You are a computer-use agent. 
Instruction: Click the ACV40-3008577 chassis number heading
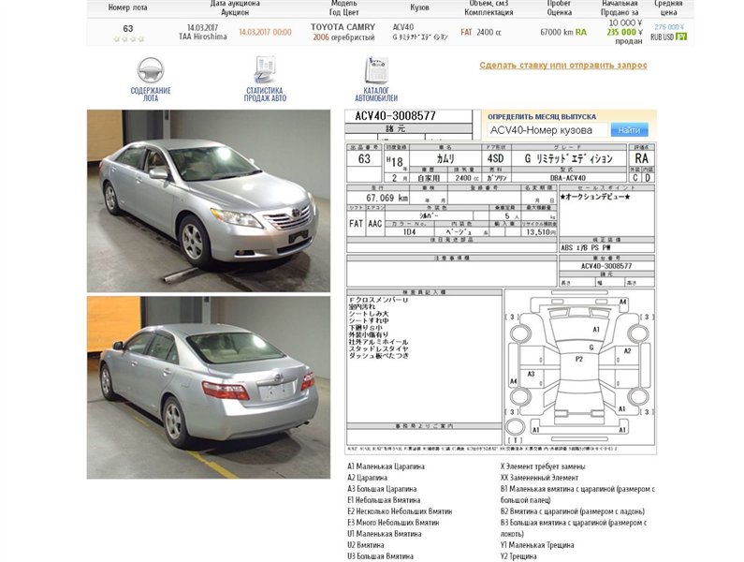pyautogui.click(x=395, y=116)
